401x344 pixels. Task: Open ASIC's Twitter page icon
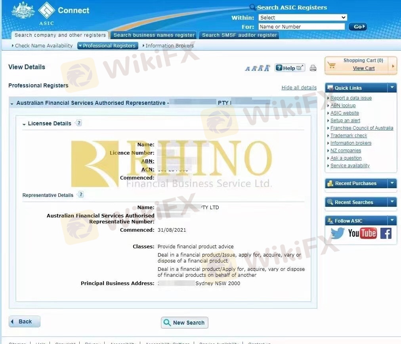[x=337, y=233]
